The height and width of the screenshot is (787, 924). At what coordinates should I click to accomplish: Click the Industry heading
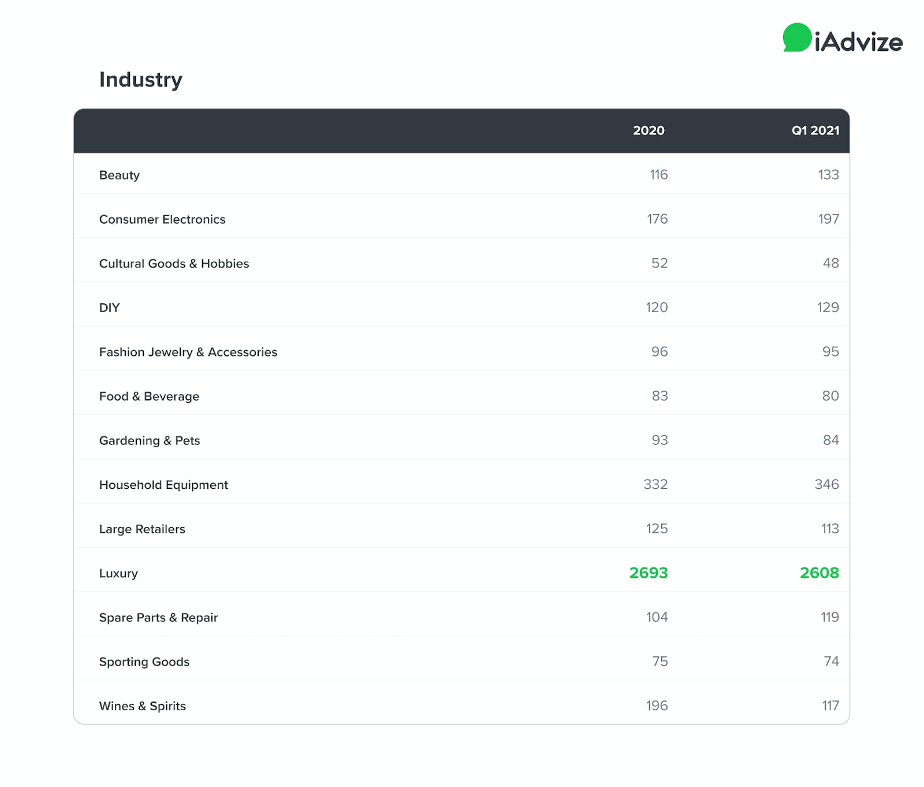click(x=140, y=79)
